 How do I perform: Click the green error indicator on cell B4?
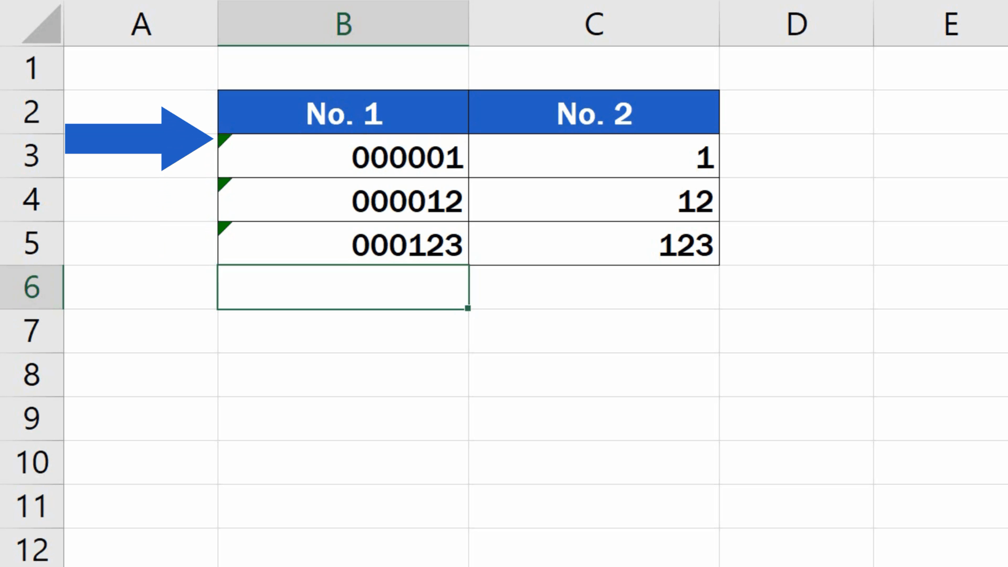[223, 181]
